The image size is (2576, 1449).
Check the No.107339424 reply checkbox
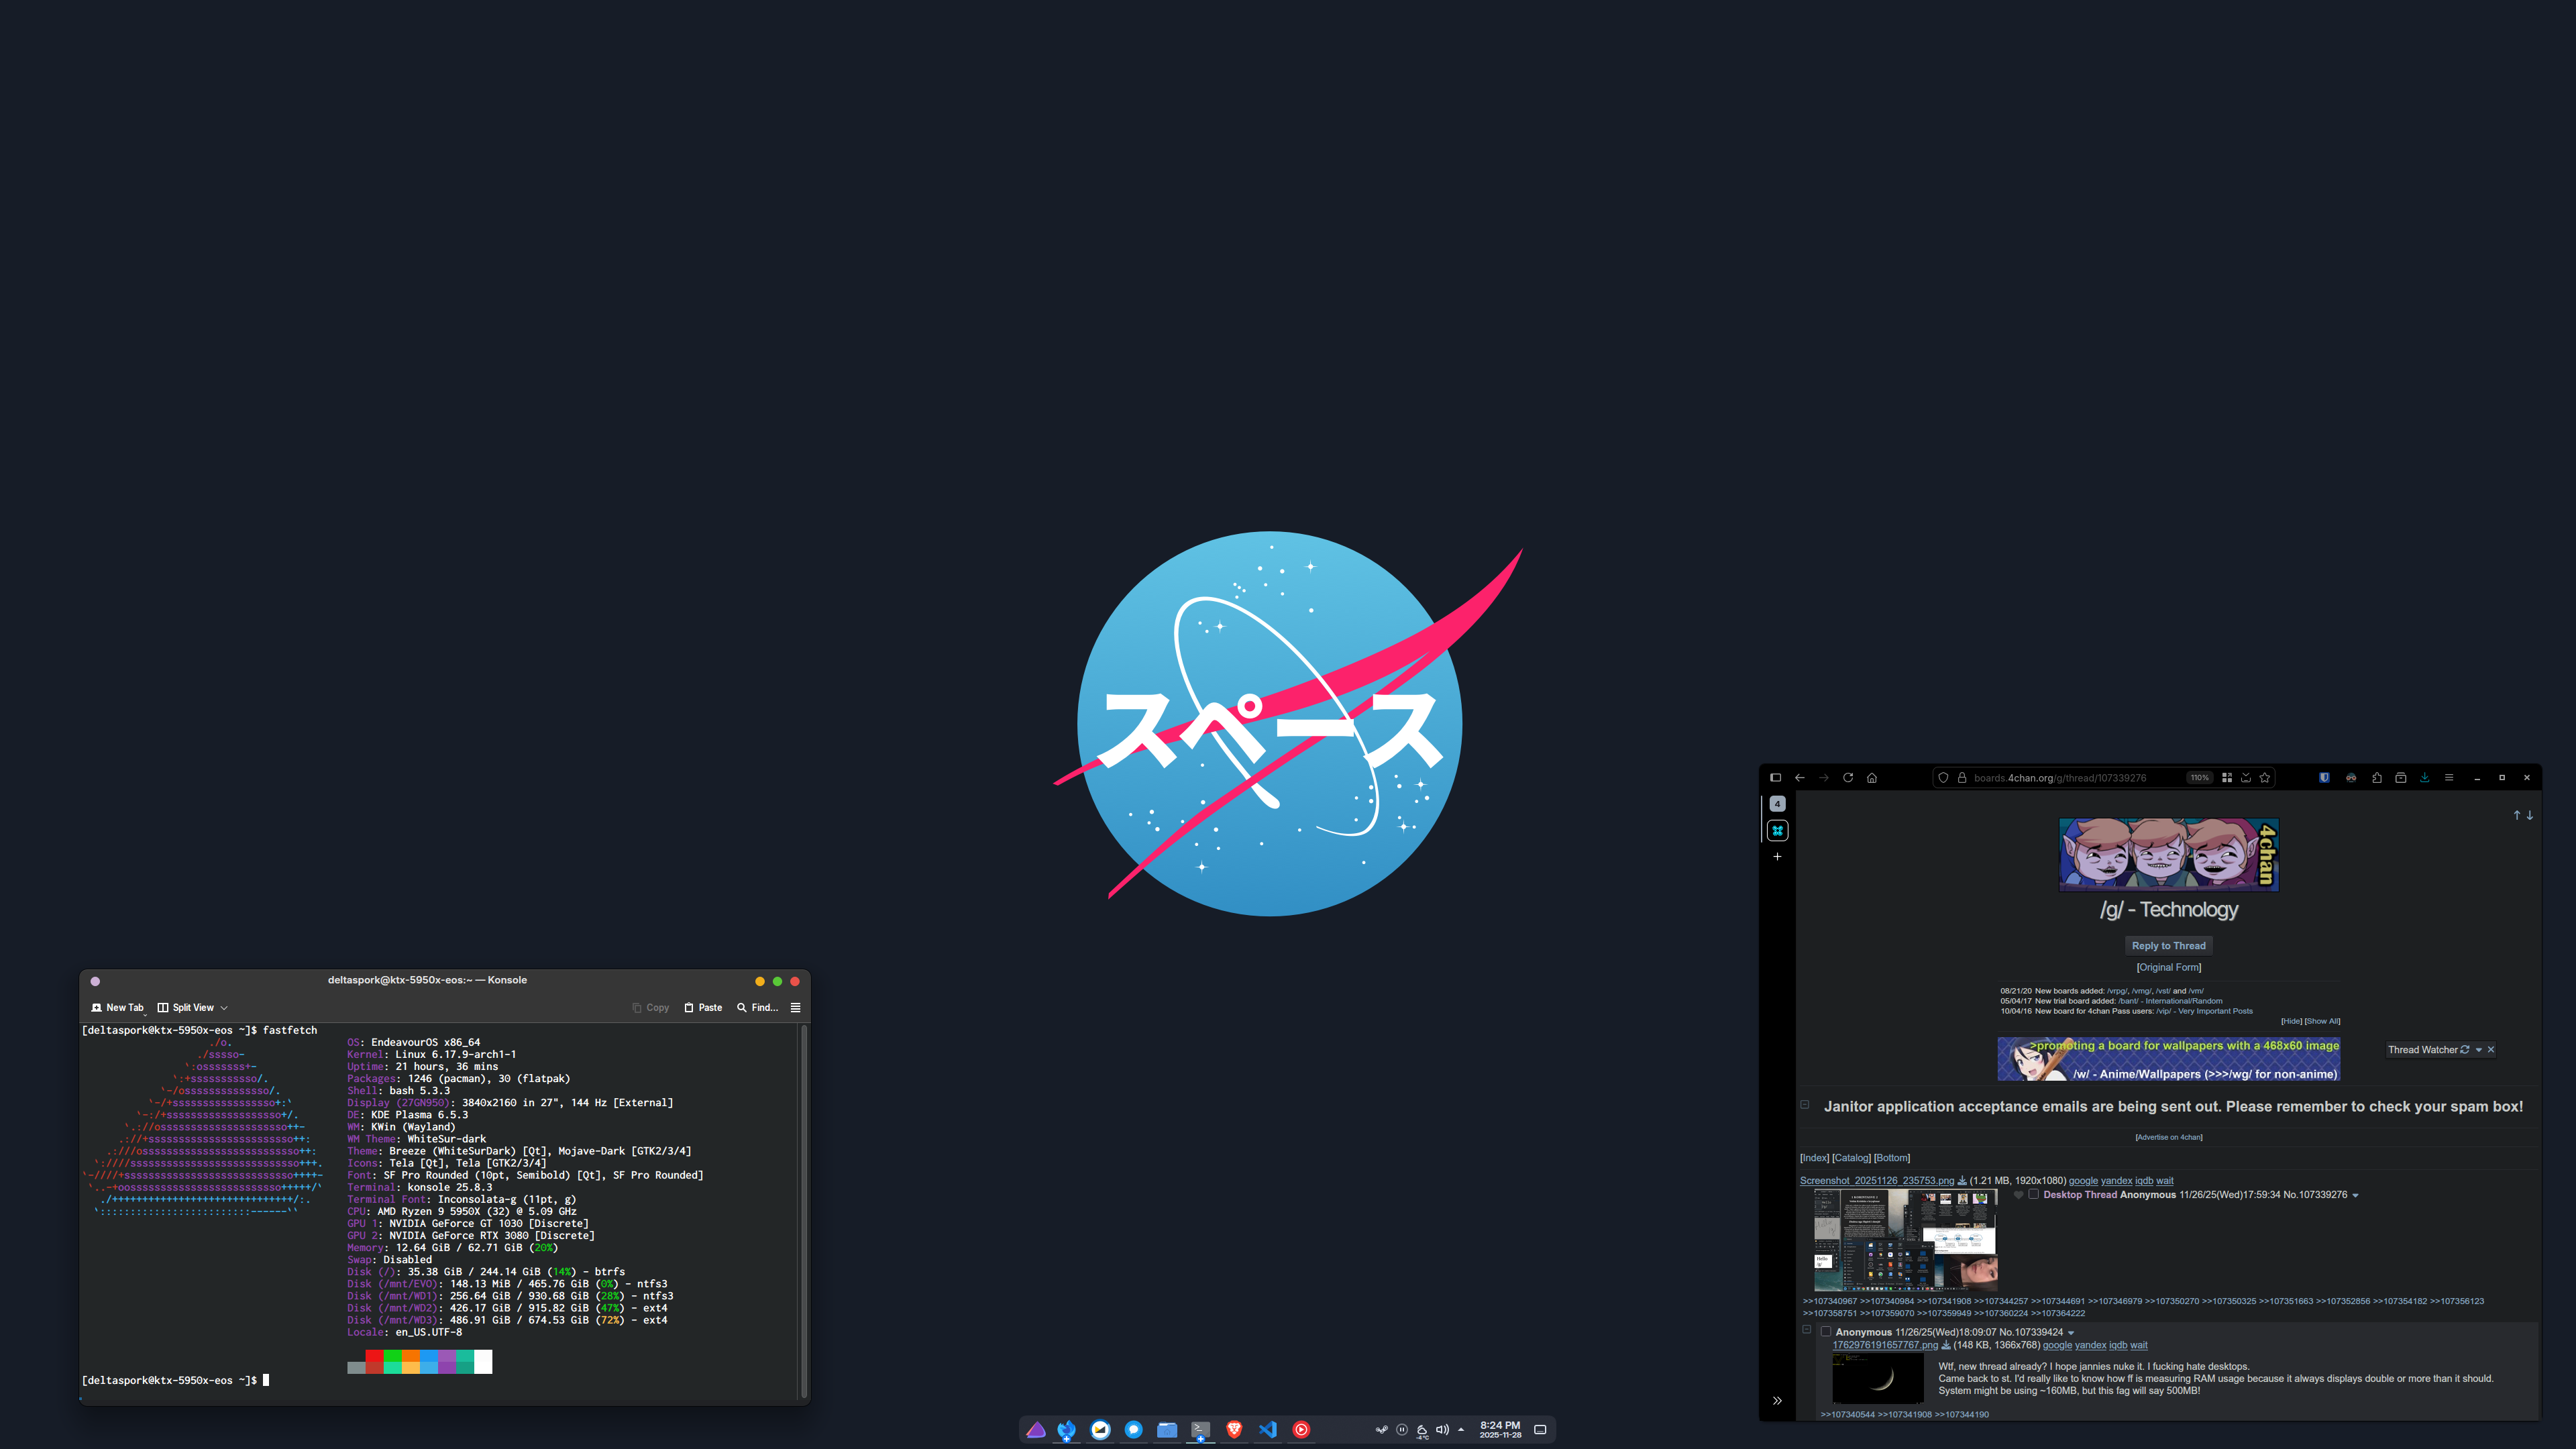(1826, 1332)
